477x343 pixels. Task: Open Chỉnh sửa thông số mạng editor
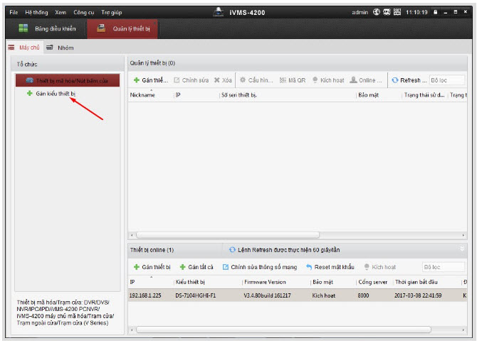point(259,267)
